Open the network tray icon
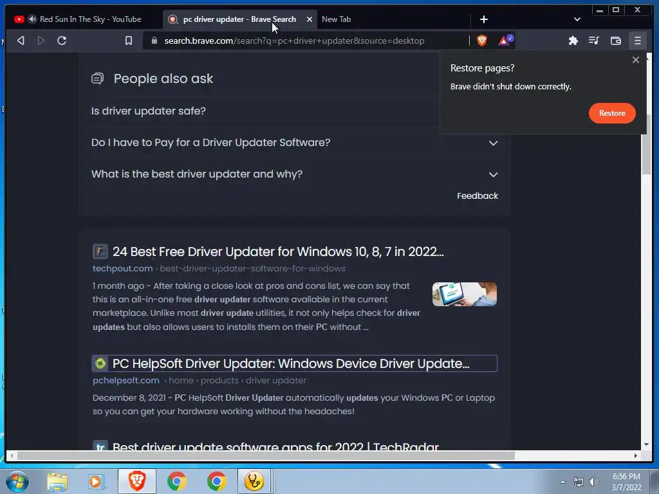 click(579, 482)
